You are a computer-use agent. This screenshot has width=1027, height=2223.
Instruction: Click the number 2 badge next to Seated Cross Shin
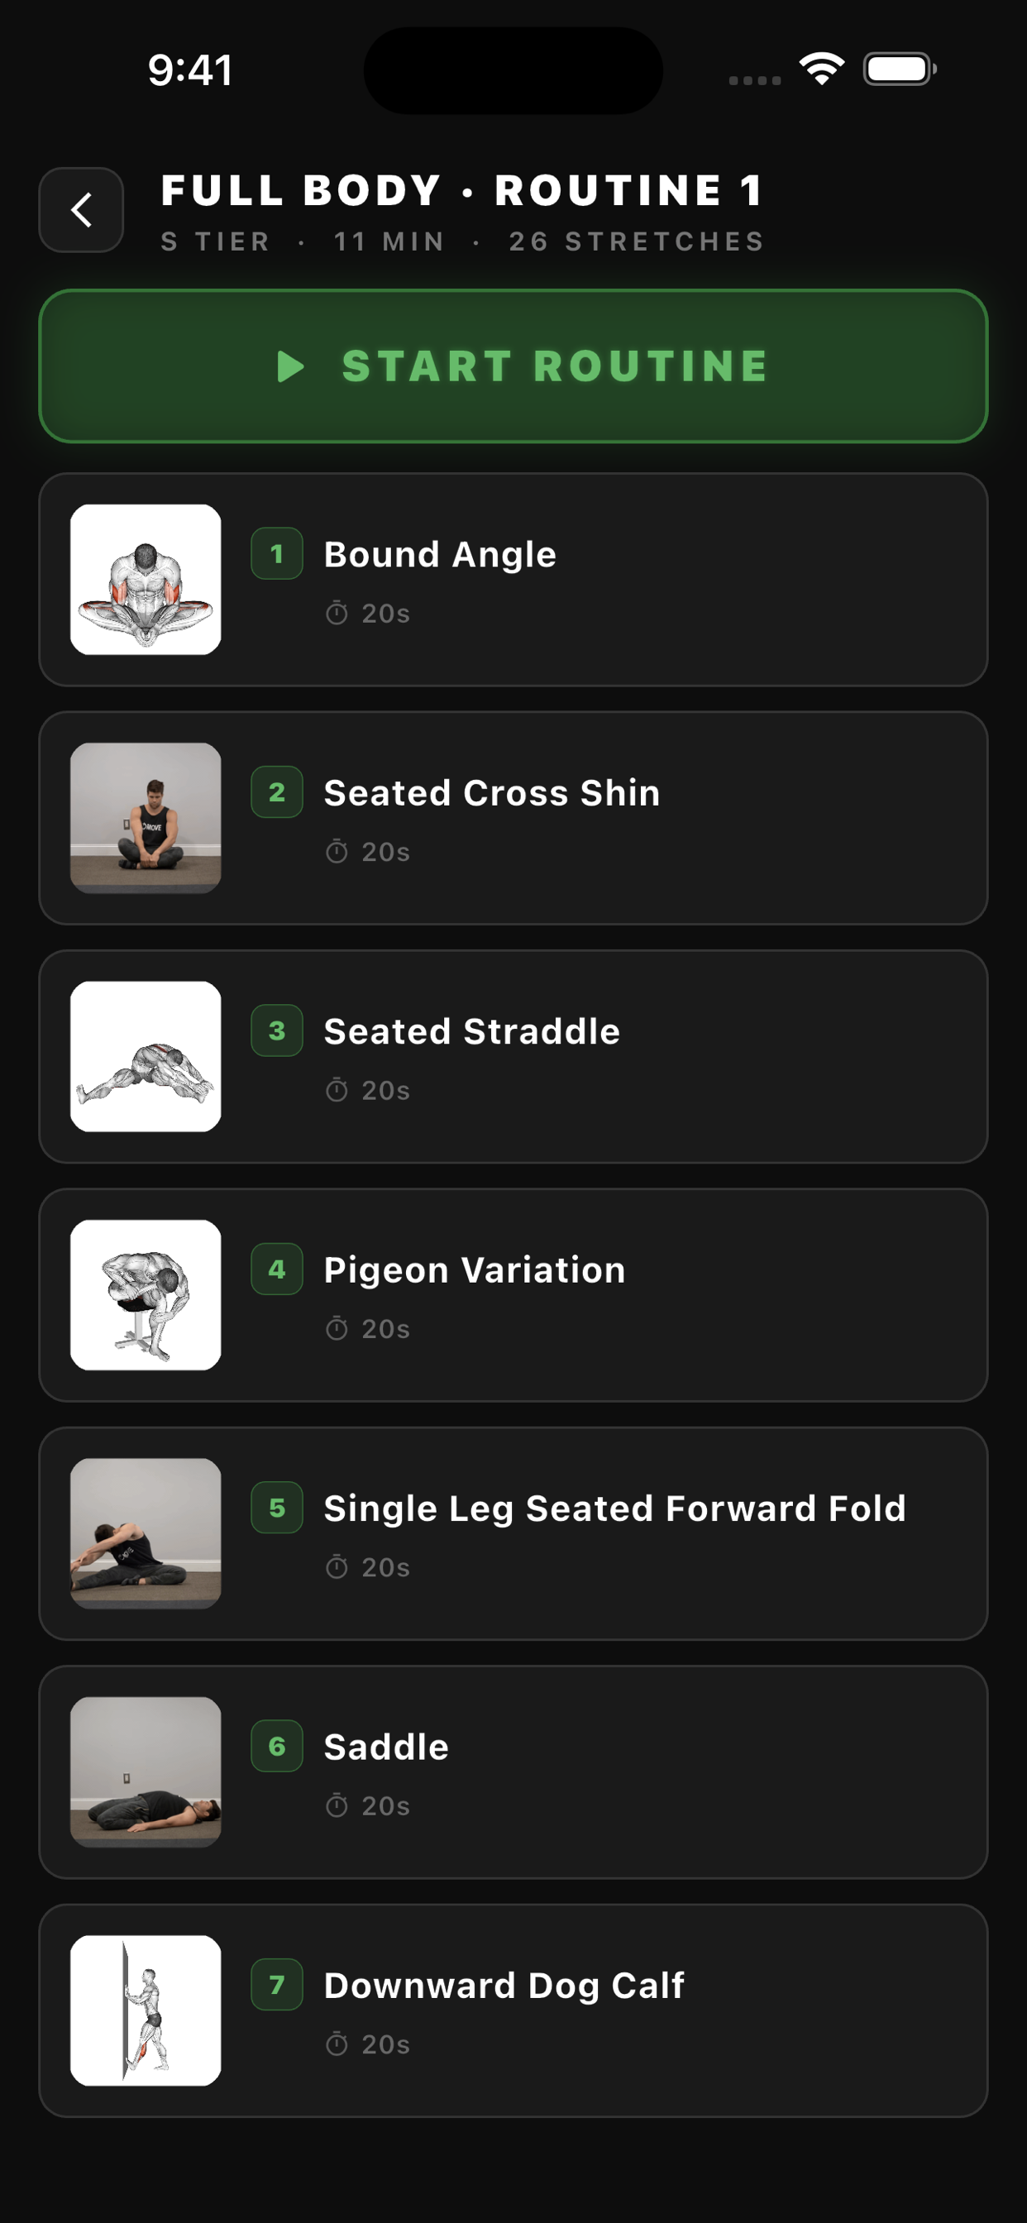(x=277, y=791)
